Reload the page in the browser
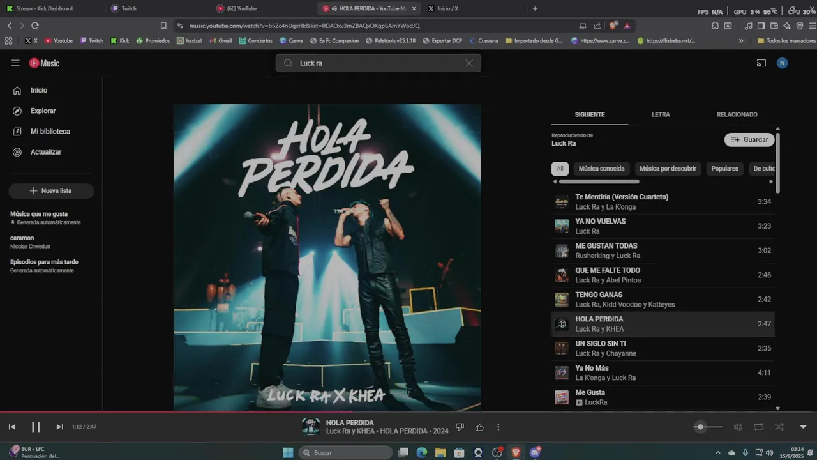This screenshot has height=460, width=817. 34,26
